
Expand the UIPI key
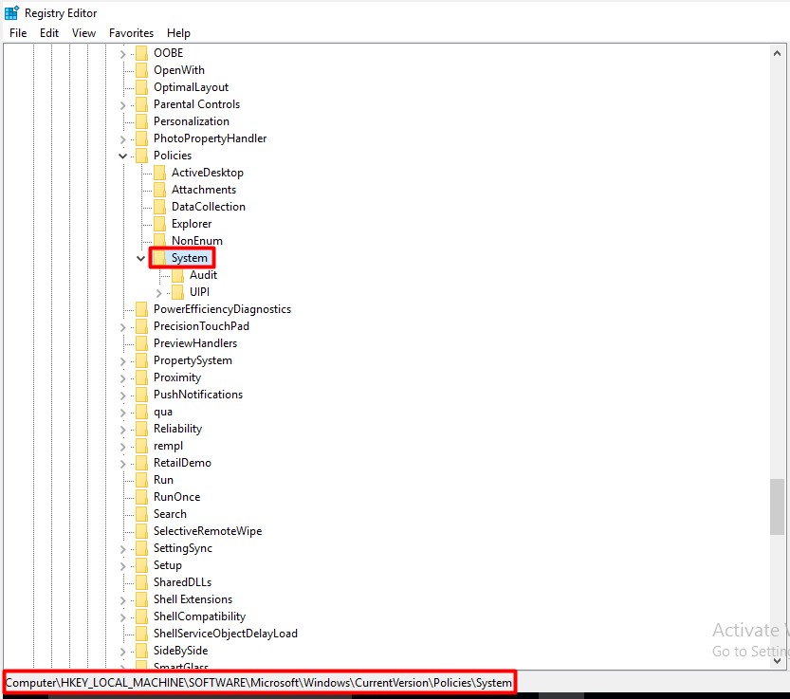tap(159, 293)
